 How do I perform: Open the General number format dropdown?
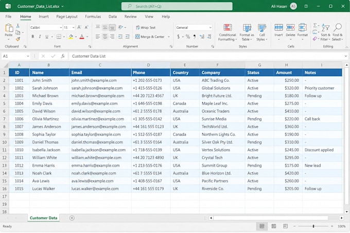211,27
